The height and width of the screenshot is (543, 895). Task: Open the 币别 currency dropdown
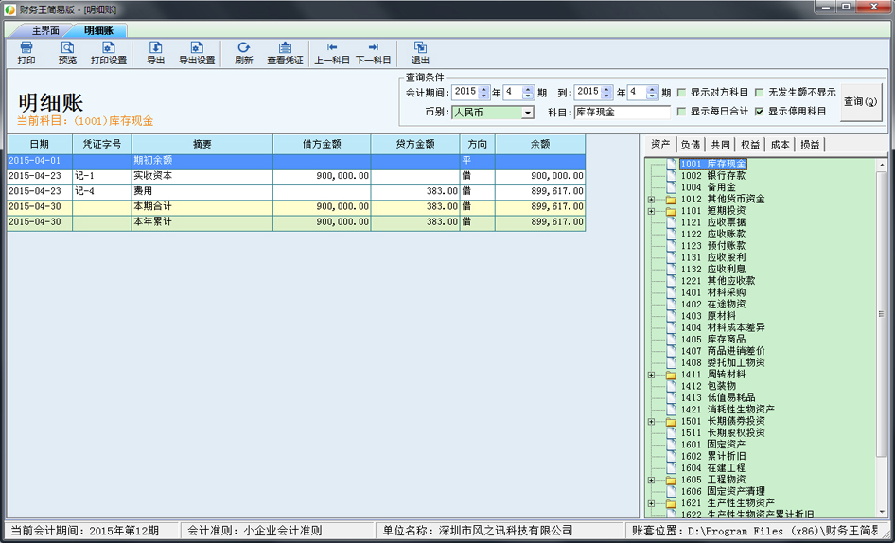527,113
